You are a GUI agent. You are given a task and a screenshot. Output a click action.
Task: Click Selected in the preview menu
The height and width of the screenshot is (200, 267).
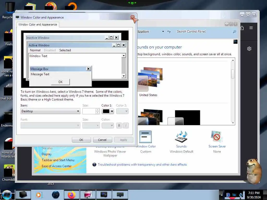click(65, 50)
